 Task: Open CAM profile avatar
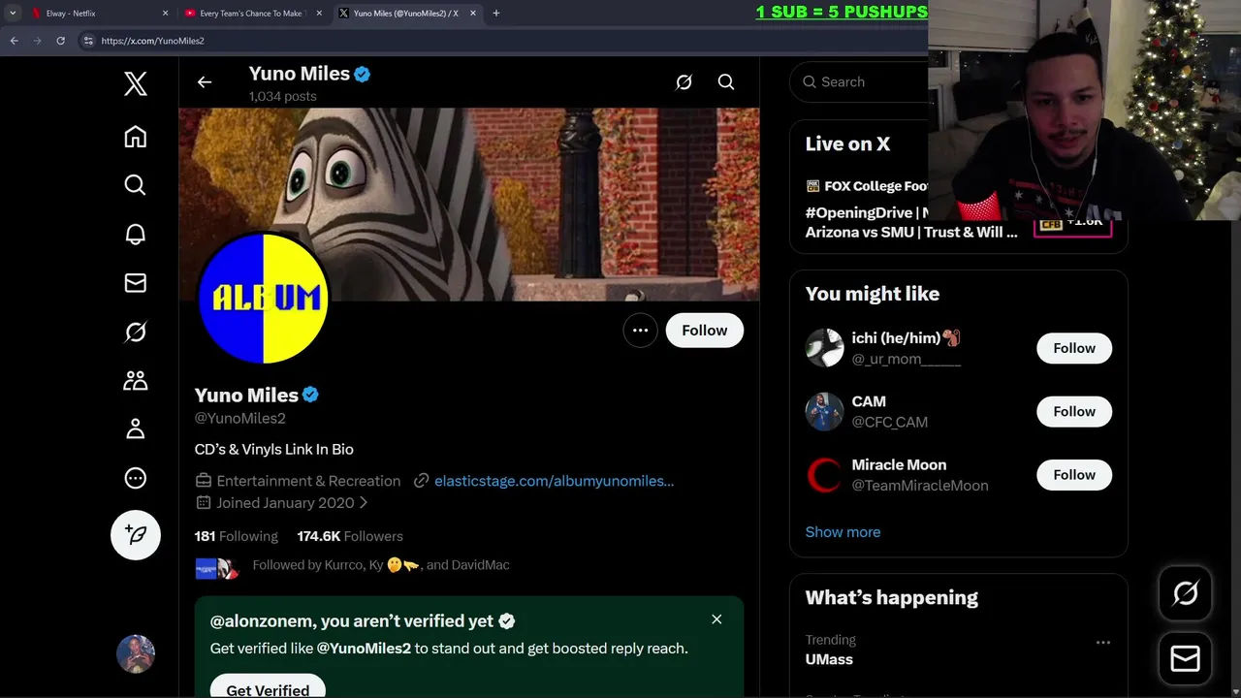point(825,412)
